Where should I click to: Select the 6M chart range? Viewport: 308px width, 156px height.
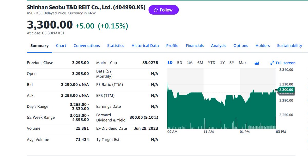pyautogui.click(x=200, y=63)
